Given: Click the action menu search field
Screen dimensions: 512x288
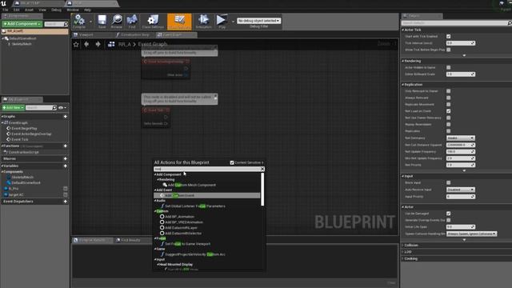Looking at the screenshot, I should [x=207, y=169].
